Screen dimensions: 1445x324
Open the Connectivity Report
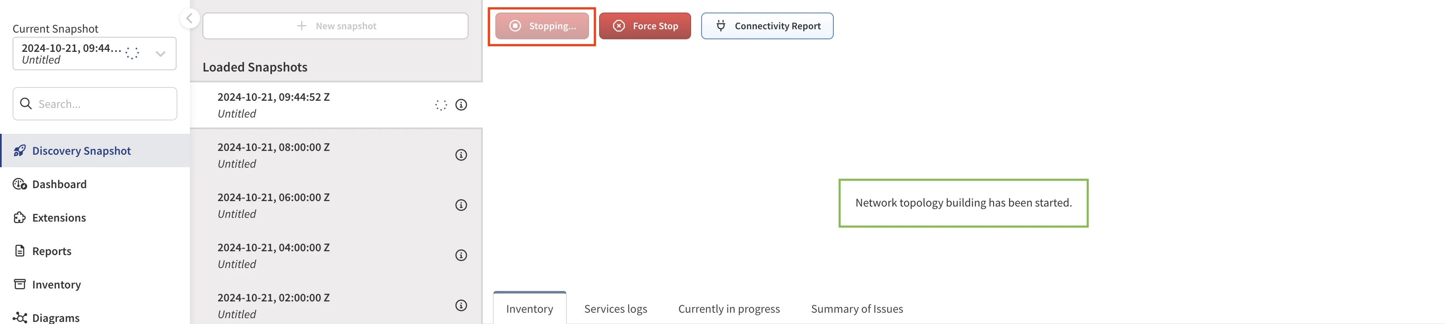click(767, 26)
